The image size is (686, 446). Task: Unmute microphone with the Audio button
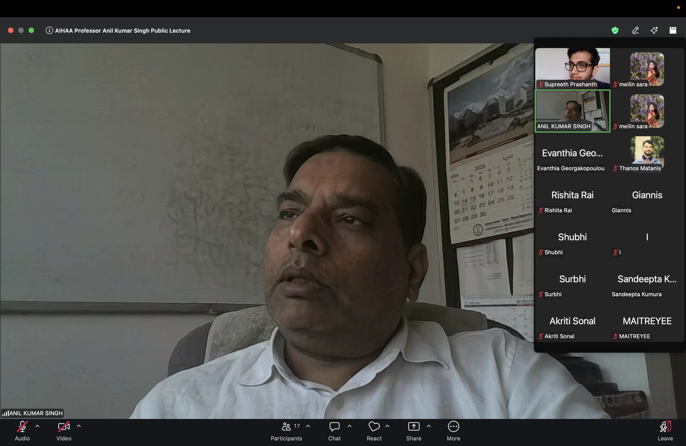pyautogui.click(x=22, y=430)
